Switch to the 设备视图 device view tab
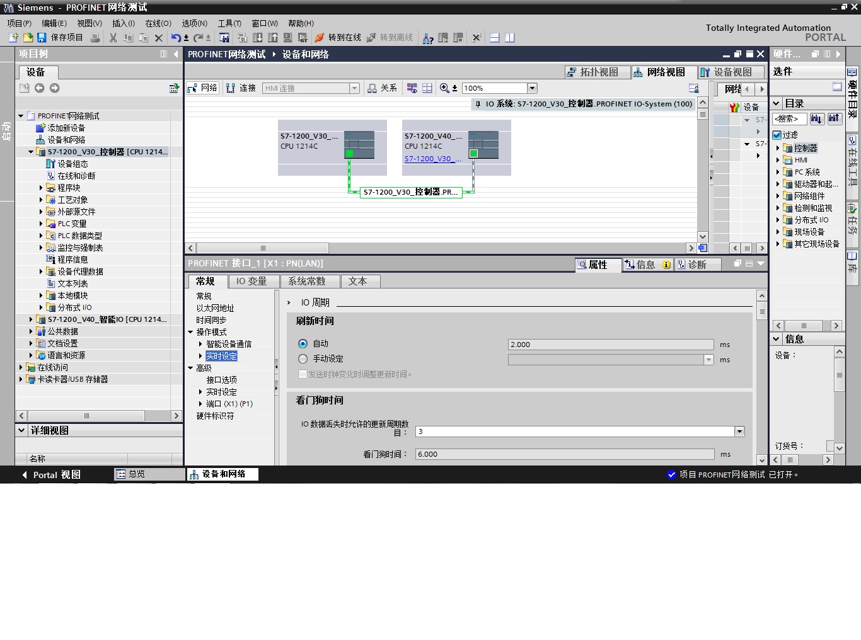The width and height of the screenshot is (861, 640). [731, 72]
